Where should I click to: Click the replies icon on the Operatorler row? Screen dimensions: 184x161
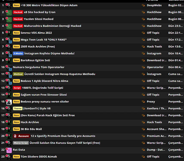click(x=143, y=67)
